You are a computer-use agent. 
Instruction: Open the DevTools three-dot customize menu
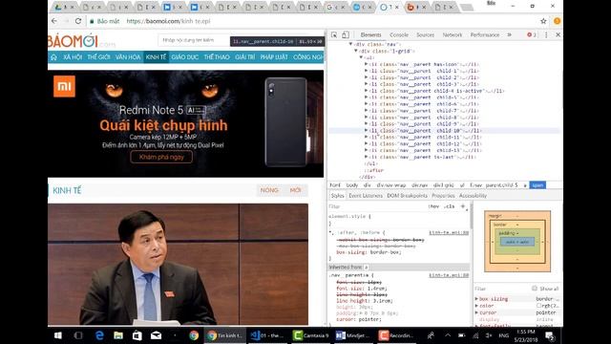point(546,34)
